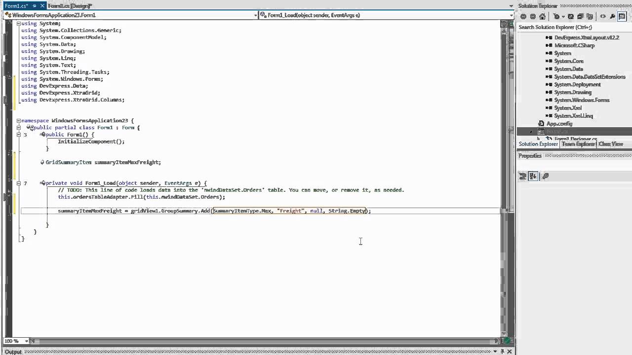Select the DevExpress.XtraLayout.v12.2 reference
Screen dimensions: 632x355
coord(586,37)
